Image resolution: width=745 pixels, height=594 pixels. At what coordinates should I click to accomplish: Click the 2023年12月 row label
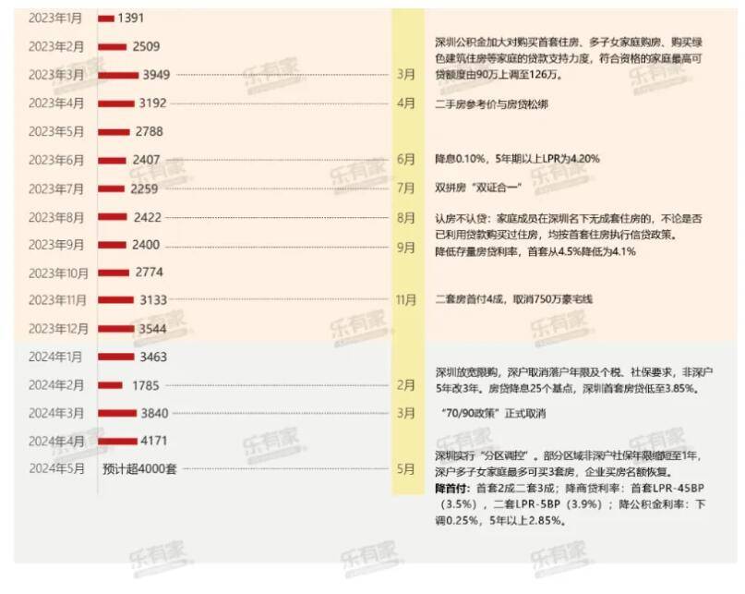click(58, 329)
